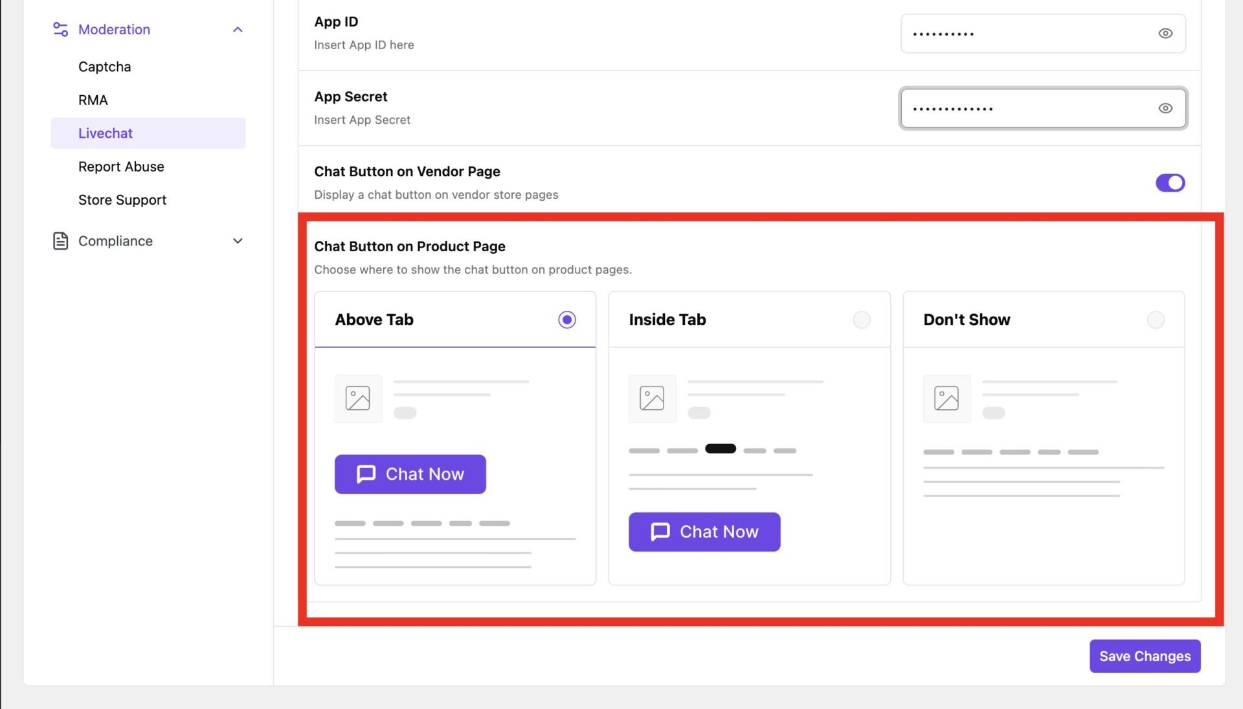Click the Save Changes button

pos(1145,656)
